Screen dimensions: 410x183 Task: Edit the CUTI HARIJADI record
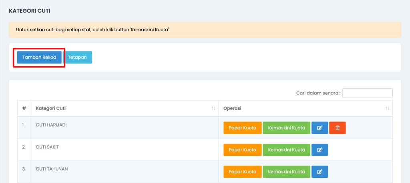320,128
